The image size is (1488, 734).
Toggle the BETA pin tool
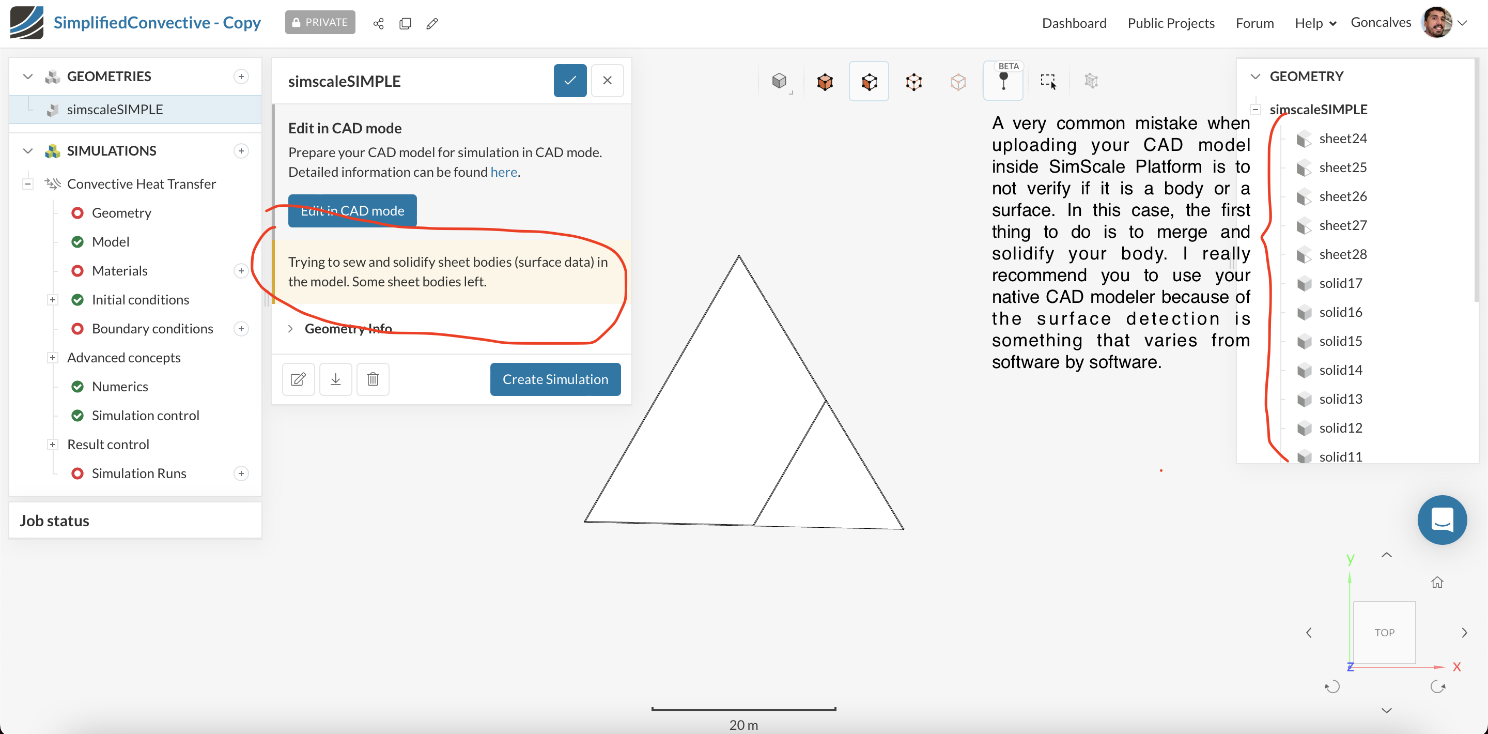(x=1003, y=82)
